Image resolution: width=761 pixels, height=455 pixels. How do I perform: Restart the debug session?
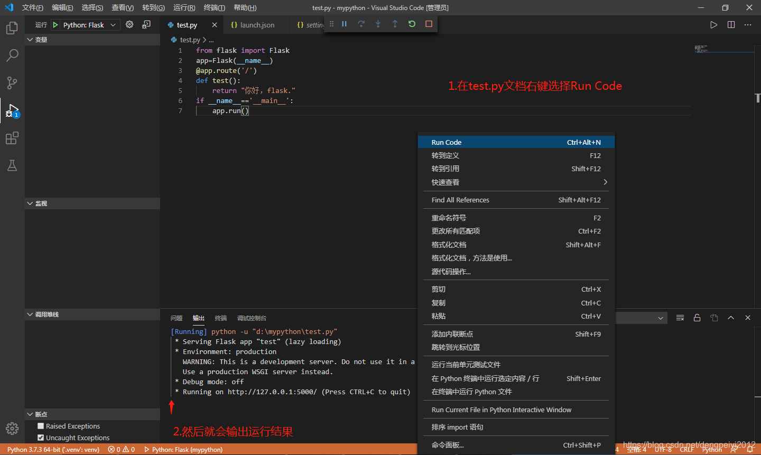(x=412, y=24)
